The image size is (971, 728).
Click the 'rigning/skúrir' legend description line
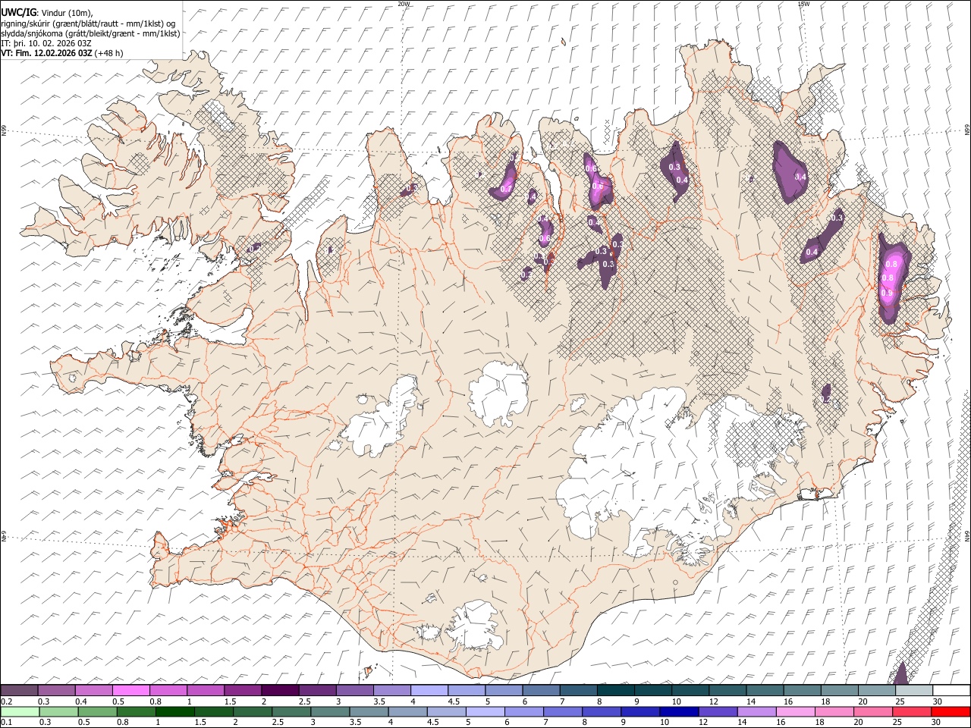(88, 24)
